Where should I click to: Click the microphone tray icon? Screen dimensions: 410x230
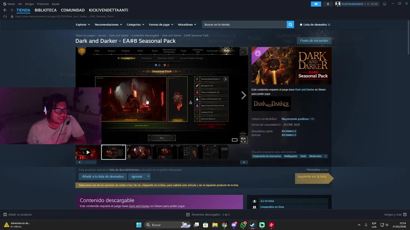point(366,225)
